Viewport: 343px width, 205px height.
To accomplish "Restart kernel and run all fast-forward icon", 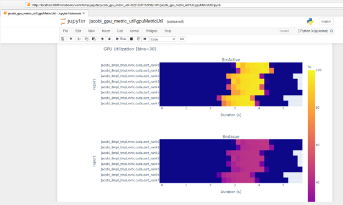I will click(145, 39).
